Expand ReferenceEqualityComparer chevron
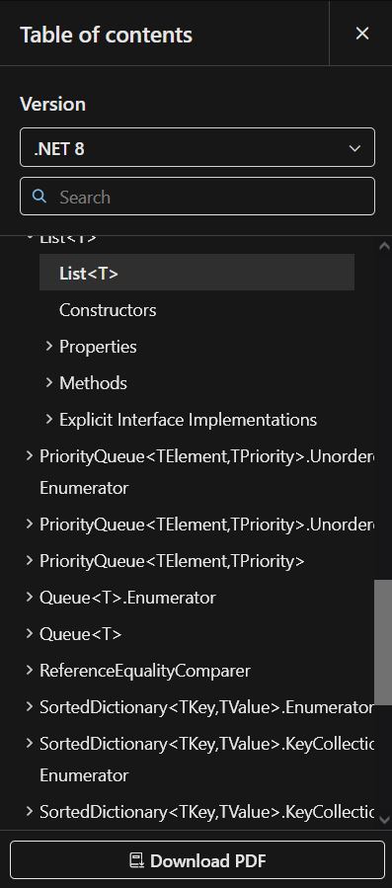392x888 pixels. coord(30,670)
